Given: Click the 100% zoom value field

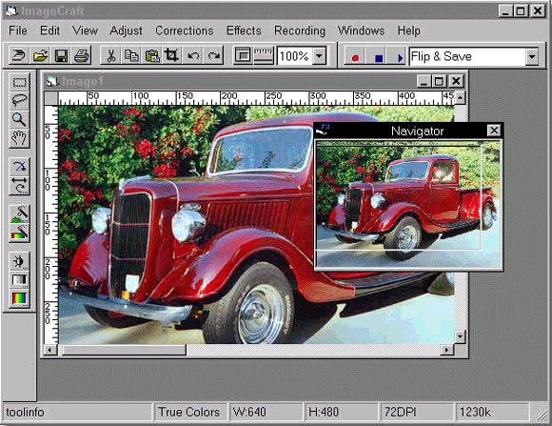Looking at the screenshot, I should (295, 55).
